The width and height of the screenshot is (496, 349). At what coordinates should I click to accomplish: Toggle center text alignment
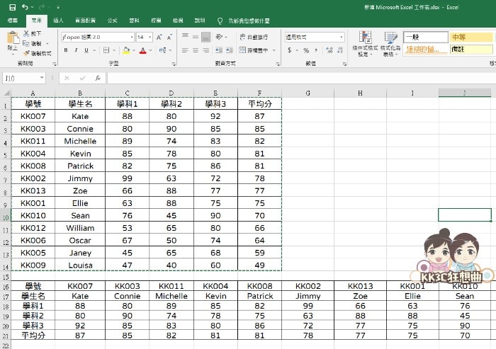[x=196, y=50]
